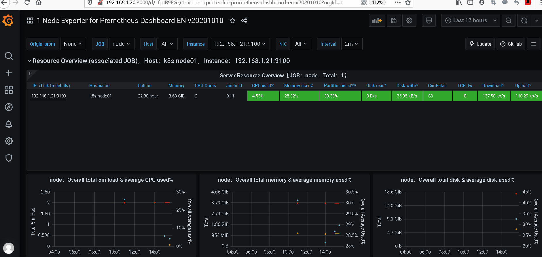The image size is (542, 257).
Task: Sort table by 5m load column
Action: point(234,86)
